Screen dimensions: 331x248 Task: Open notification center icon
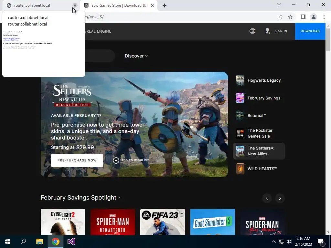coord(321,242)
